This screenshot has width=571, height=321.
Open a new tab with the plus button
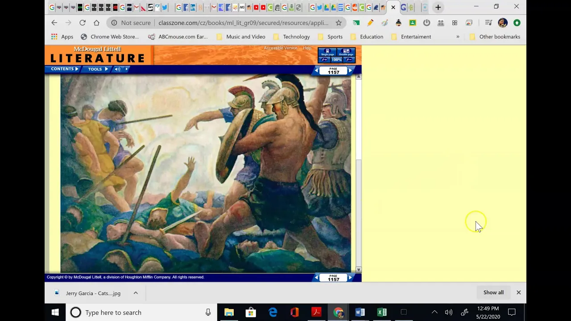[438, 7]
